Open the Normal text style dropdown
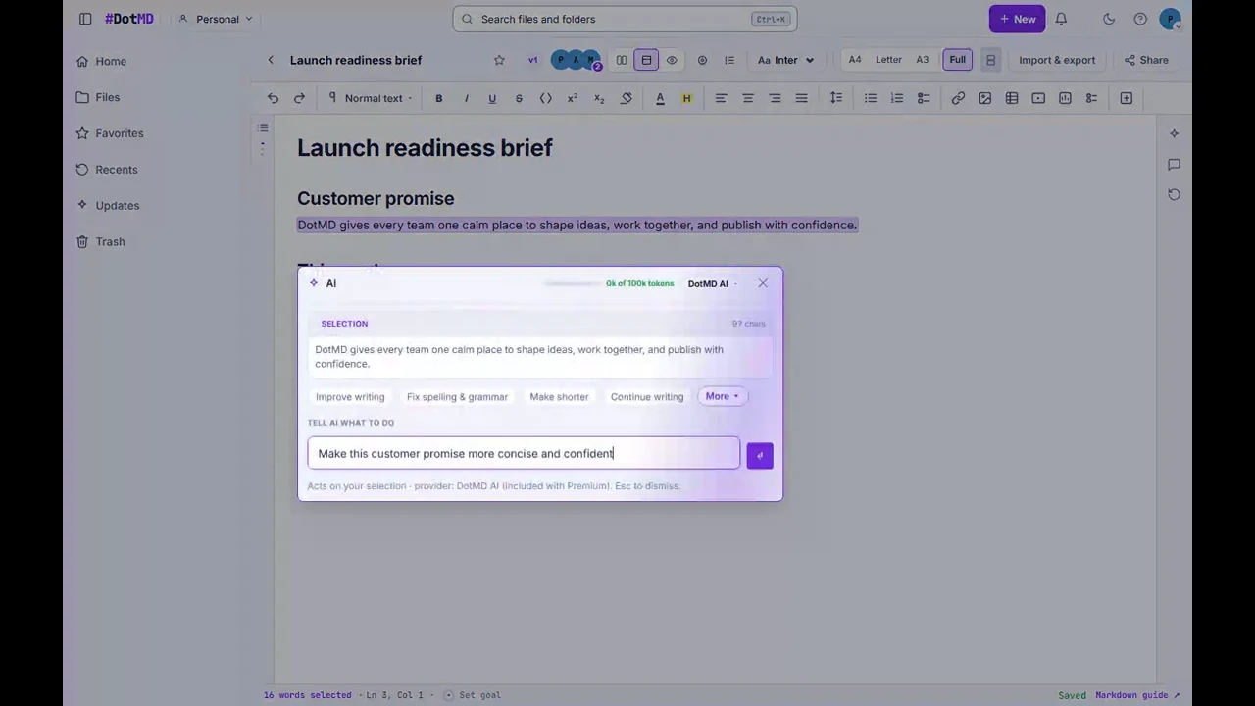Screen dimensions: 1255x706 [x=371, y=98]
